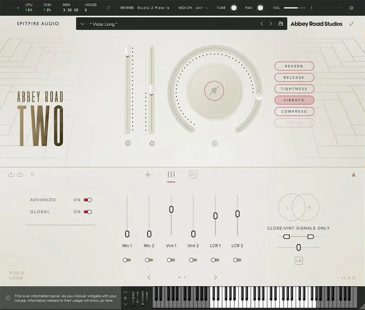Click the export preset tray icon

point(20,174)
